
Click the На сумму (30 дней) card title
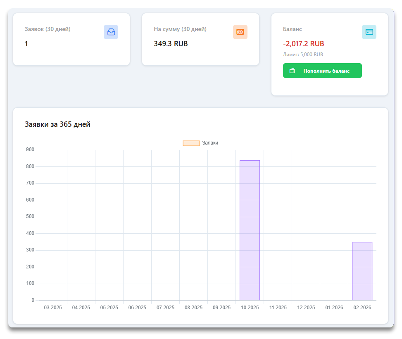pos(180,29)
